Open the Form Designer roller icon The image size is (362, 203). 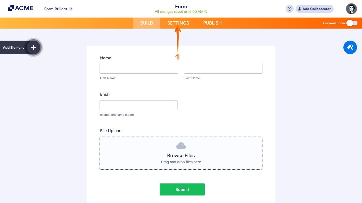(350, 47)
